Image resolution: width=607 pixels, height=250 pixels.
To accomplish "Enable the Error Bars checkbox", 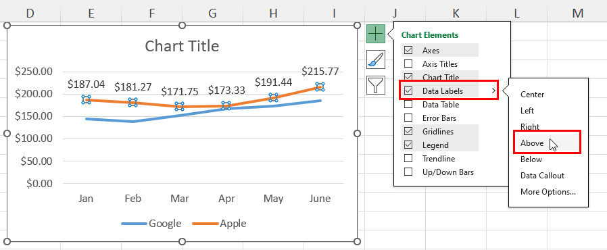I will point(408,118).
